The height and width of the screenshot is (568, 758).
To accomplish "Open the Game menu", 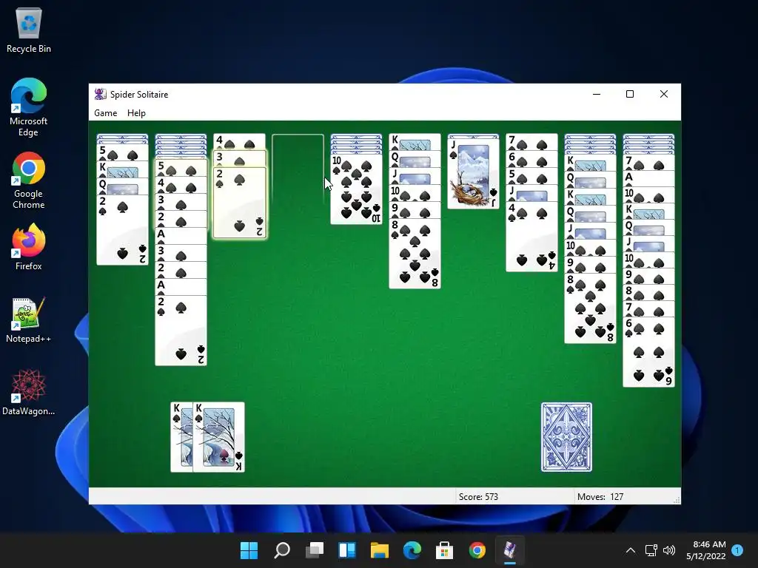I will click(x=105, y=113).
